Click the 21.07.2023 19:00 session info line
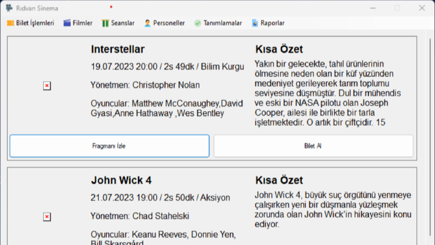The height and width of the screenshot is (245, 435). point(160,198)
